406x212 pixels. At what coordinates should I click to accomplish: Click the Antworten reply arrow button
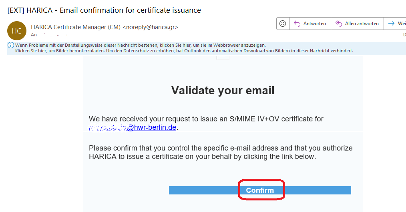(310, 24)
